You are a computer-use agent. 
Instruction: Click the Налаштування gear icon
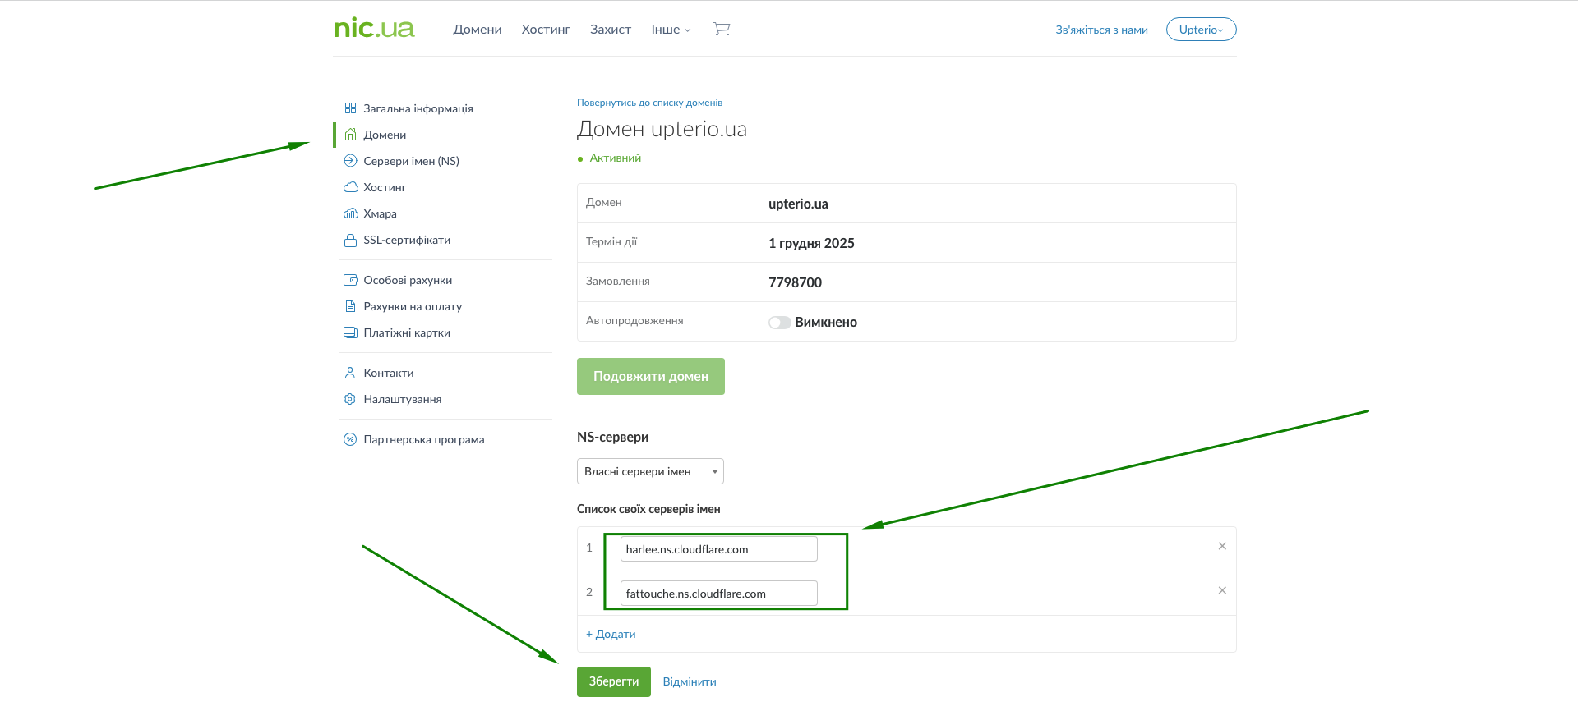(x=350, y=399)
